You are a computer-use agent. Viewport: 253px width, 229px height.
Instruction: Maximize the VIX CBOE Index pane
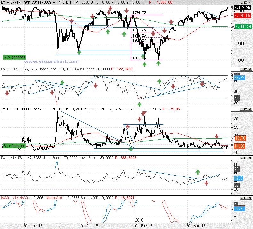tap(246, 109)
